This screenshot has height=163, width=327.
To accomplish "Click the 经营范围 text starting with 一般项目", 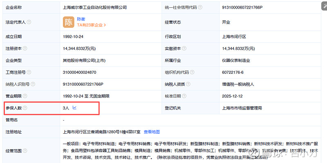I will coord(190,150).
